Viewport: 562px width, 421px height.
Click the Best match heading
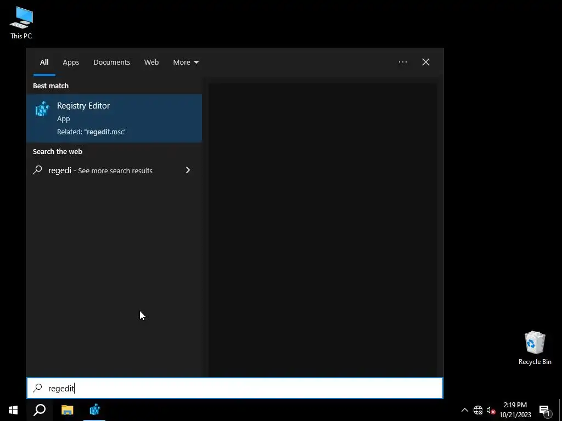(x=50, y=86)
